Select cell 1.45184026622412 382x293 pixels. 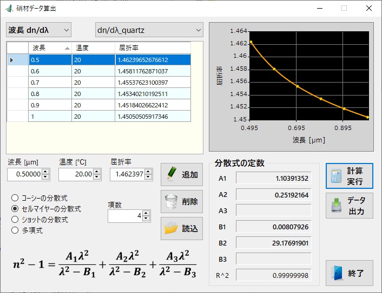153,105
